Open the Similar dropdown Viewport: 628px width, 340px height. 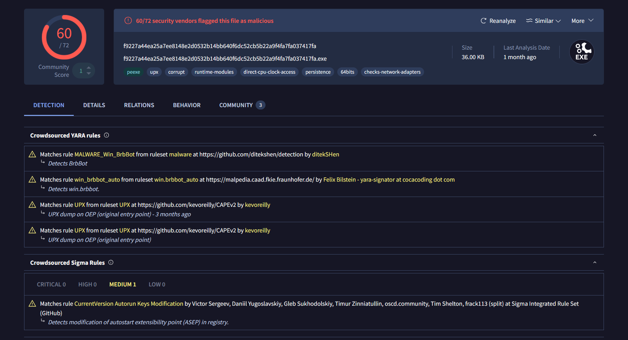pyautogui.click(x=543, y=21)
